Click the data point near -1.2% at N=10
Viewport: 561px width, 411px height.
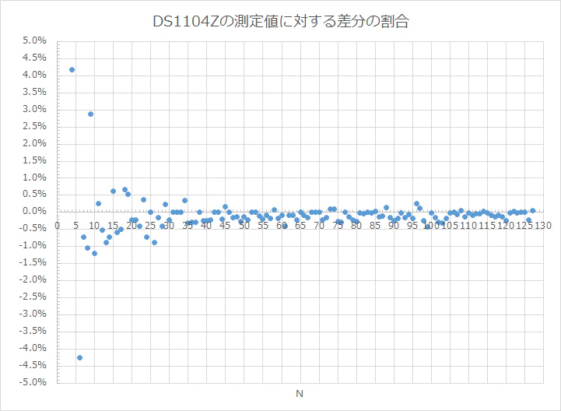click(94, 254)
